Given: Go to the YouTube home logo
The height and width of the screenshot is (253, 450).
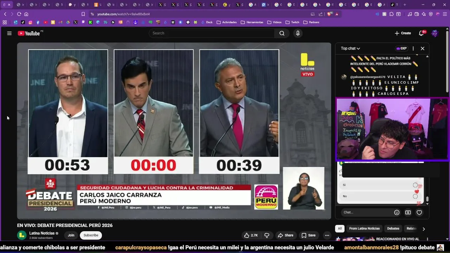Looking at the screenshot, I should (29, 33).
